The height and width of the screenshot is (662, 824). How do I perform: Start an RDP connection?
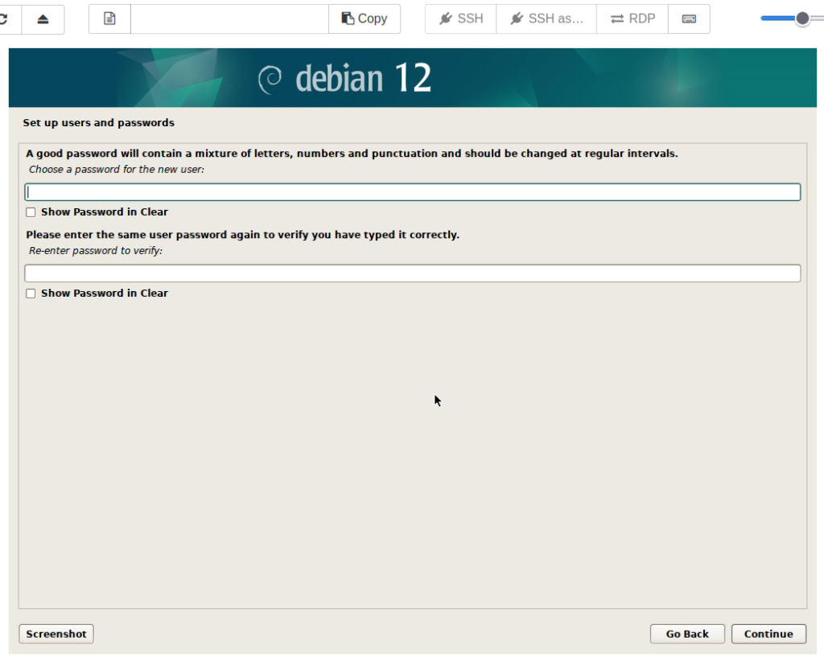coord(632,19)
